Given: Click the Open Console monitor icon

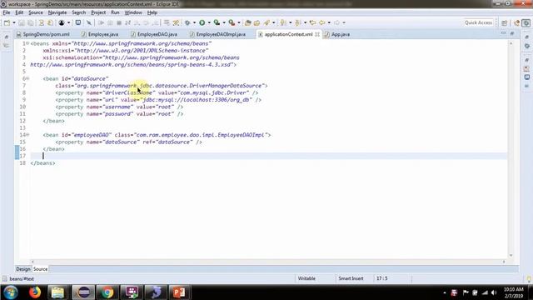Looking at the screenshot, I should (x=77, y=22).
